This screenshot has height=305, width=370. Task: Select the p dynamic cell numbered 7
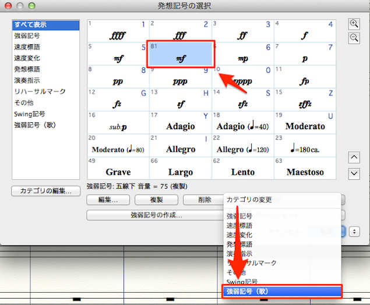point(305,54)
